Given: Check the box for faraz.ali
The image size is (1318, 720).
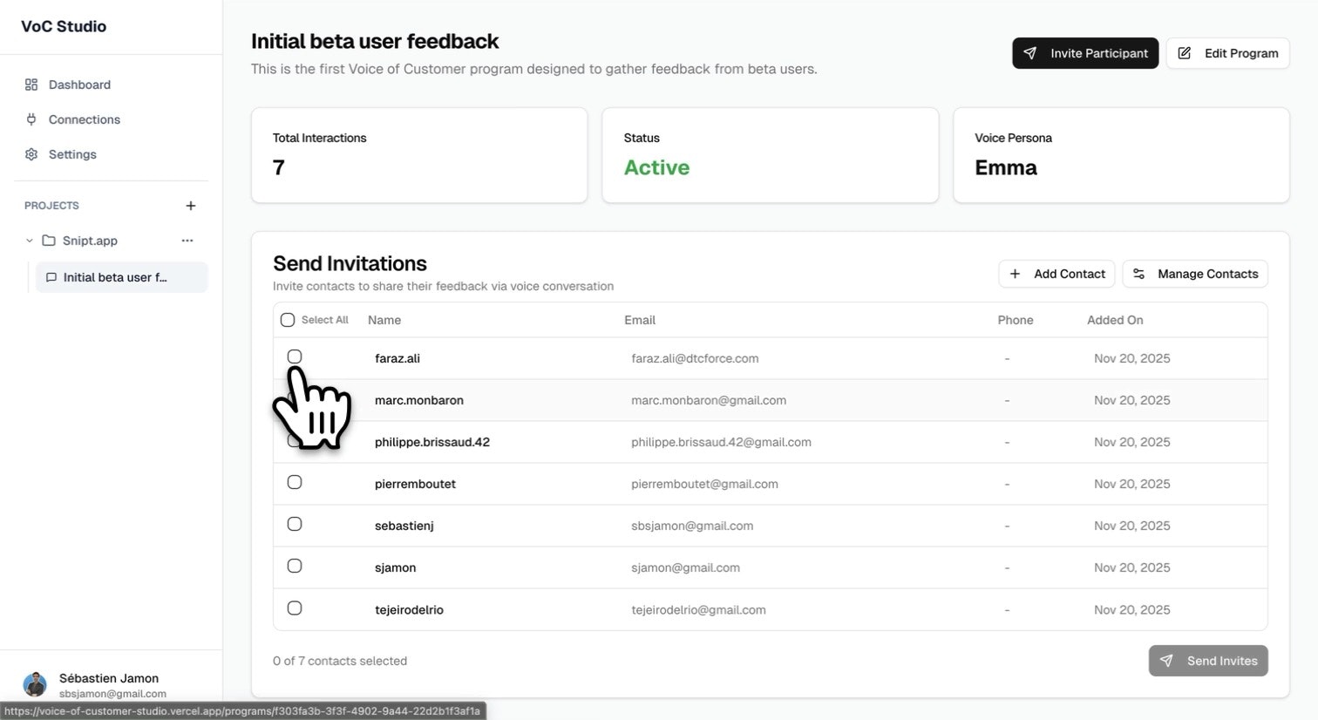Looking at the screenshot, I should tap(295, 357).
